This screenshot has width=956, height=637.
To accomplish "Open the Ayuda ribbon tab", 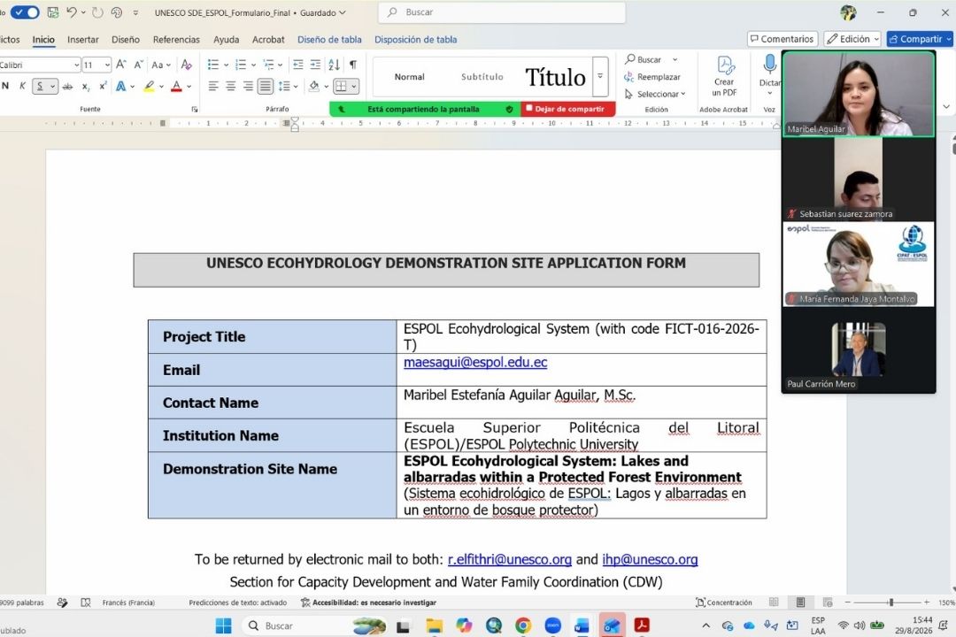I will (x=227, y=40).
